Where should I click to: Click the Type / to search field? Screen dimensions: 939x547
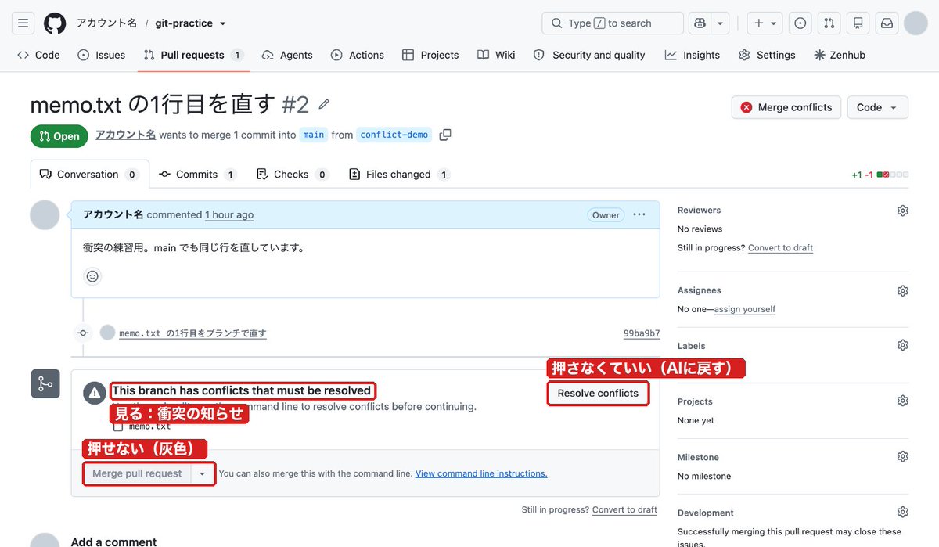point(612,23)
